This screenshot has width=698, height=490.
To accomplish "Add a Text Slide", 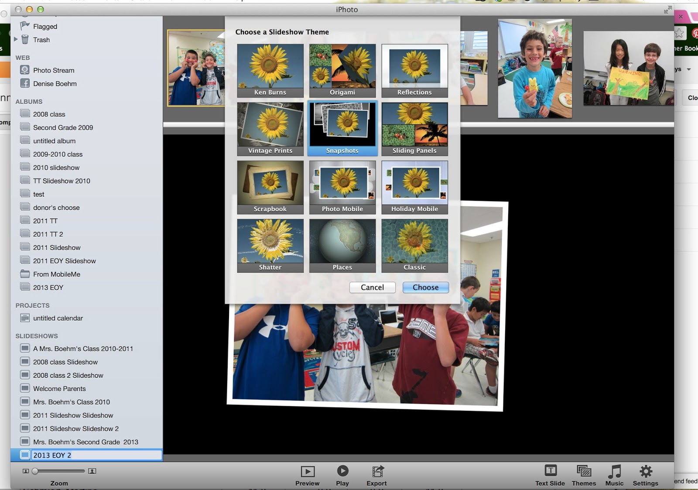I will [x=550, y=475].
